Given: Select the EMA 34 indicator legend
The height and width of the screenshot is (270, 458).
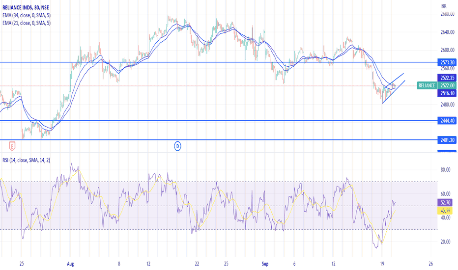Looking at the screenshot, I should (x=27, y=15).
